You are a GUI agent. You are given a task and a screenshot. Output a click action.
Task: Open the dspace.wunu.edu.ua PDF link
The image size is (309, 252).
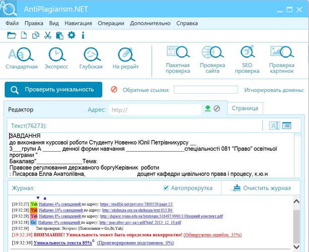[x=162, y=216]
